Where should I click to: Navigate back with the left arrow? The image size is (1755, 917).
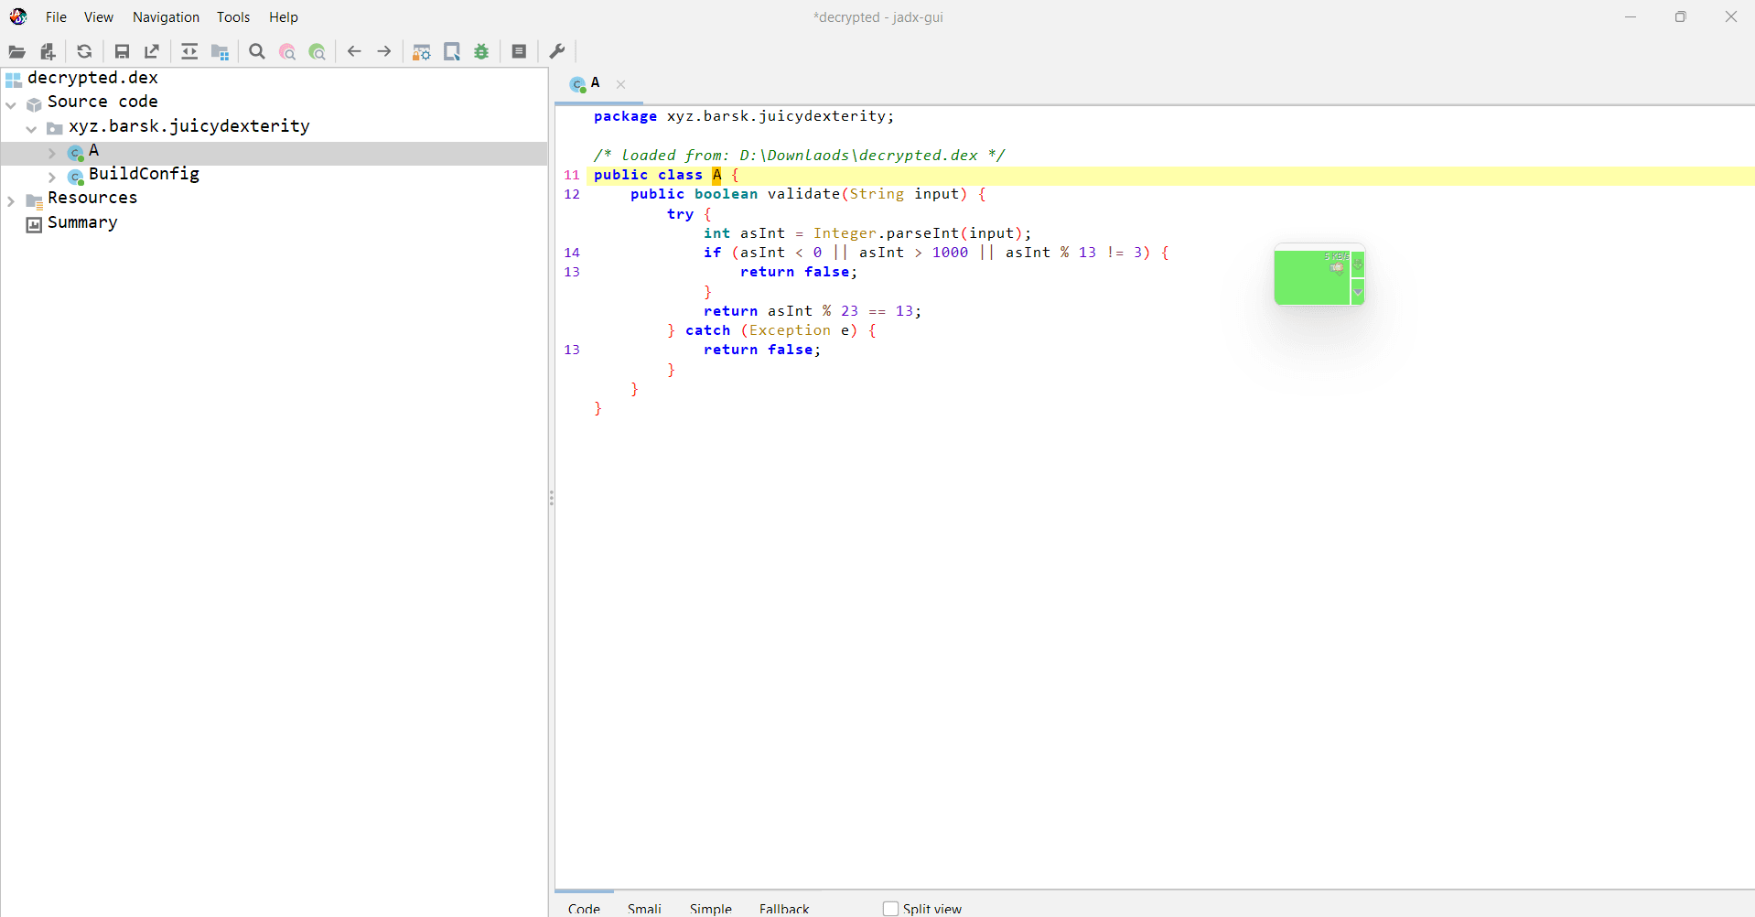[x=354, y=52]
